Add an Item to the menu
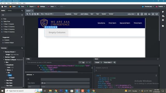 click(x=92, y=14)
